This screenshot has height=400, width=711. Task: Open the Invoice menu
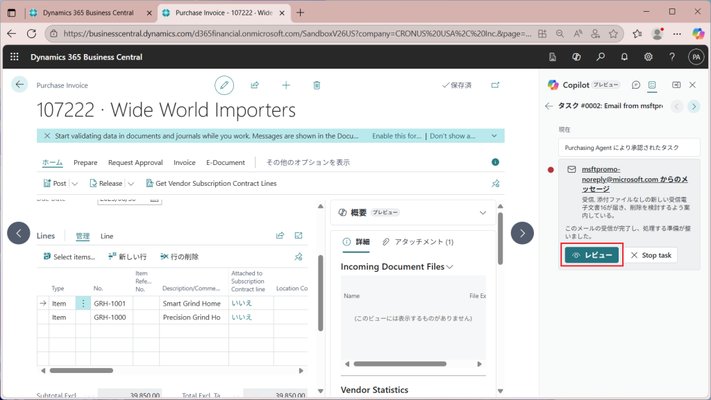tap(184, 162)
